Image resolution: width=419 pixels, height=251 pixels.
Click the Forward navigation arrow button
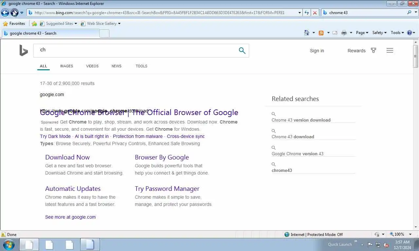[x=14, y=13]
